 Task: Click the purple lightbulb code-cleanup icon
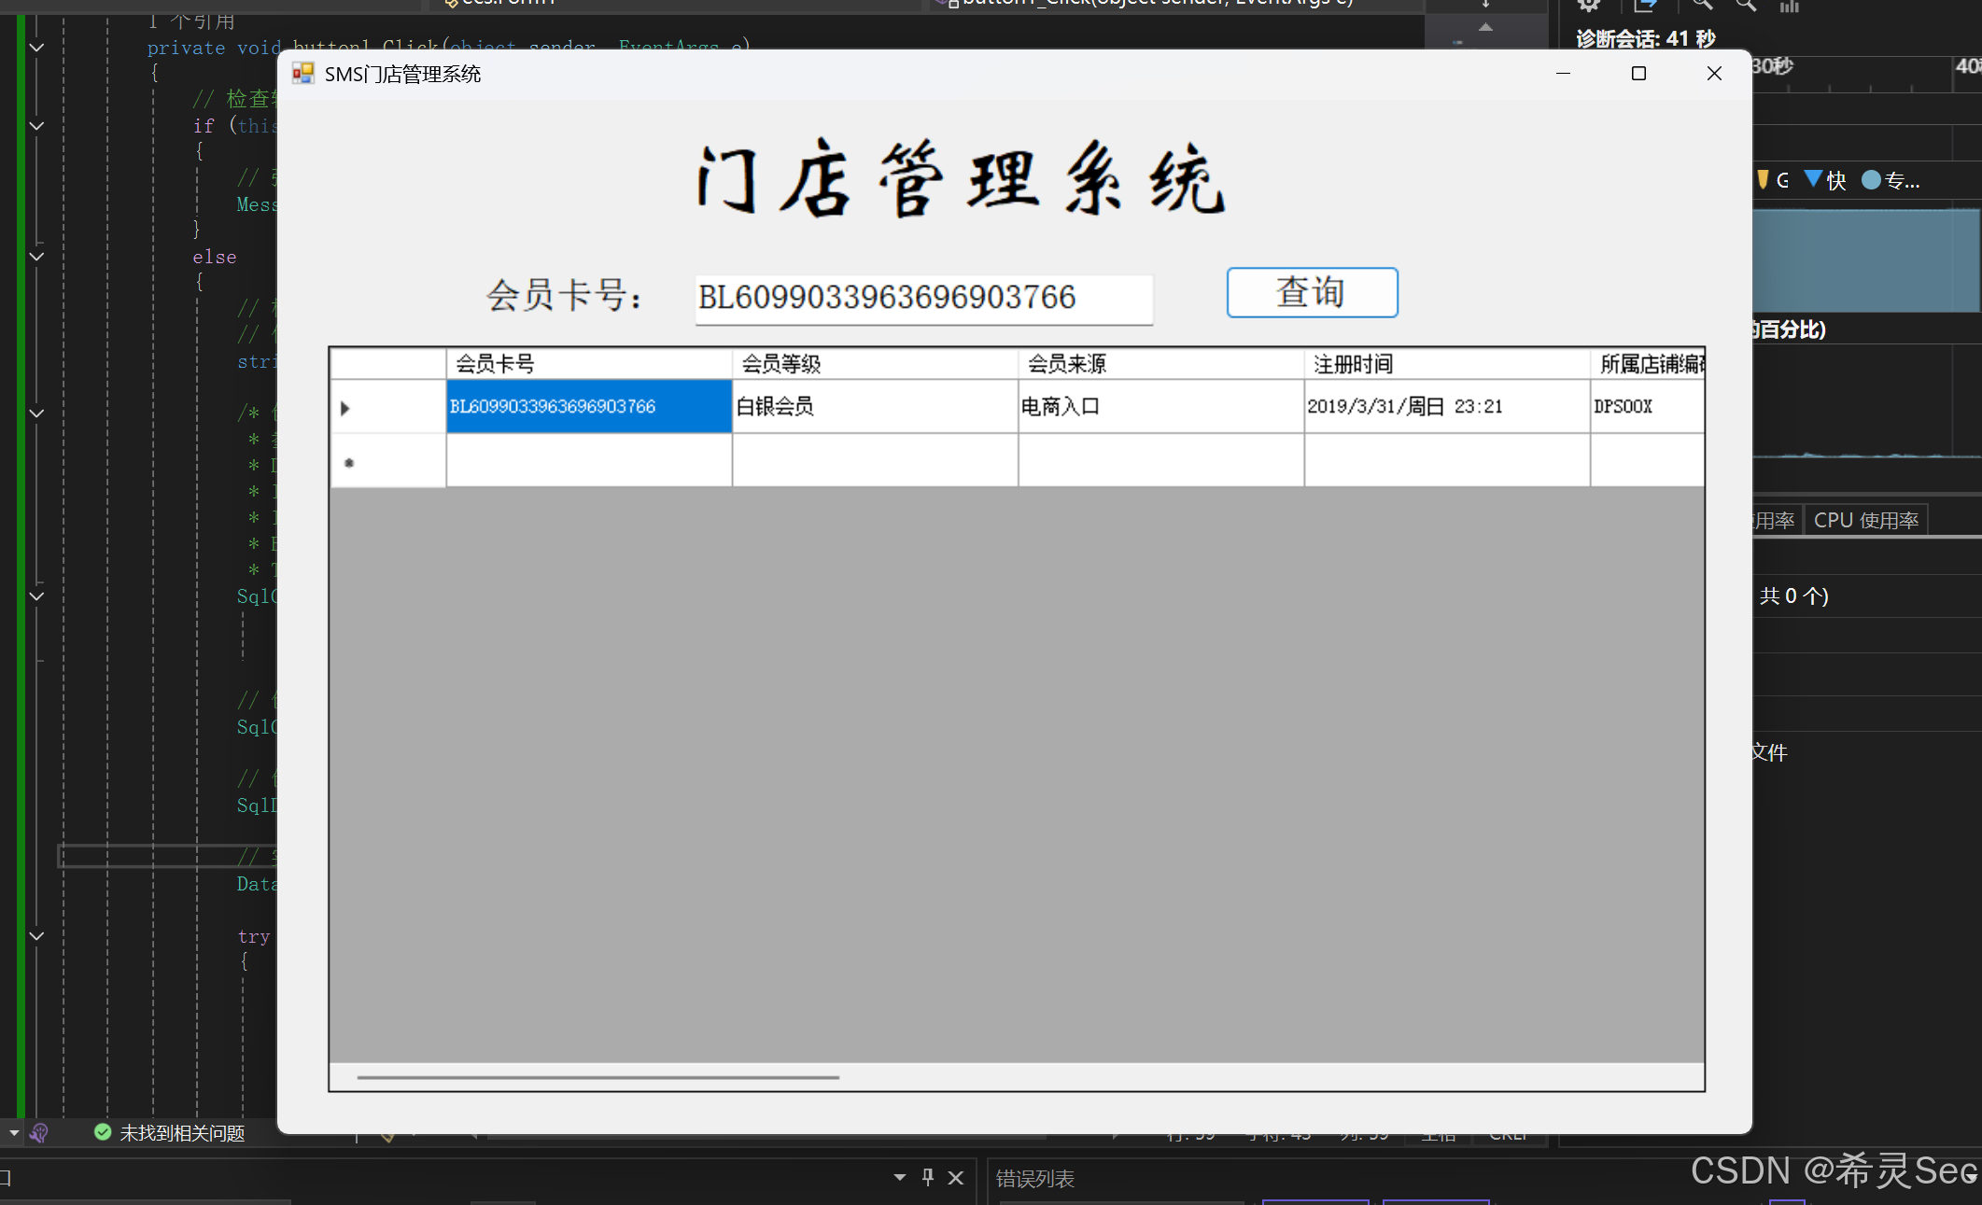pyautogui.click(x=39, y=1133)
